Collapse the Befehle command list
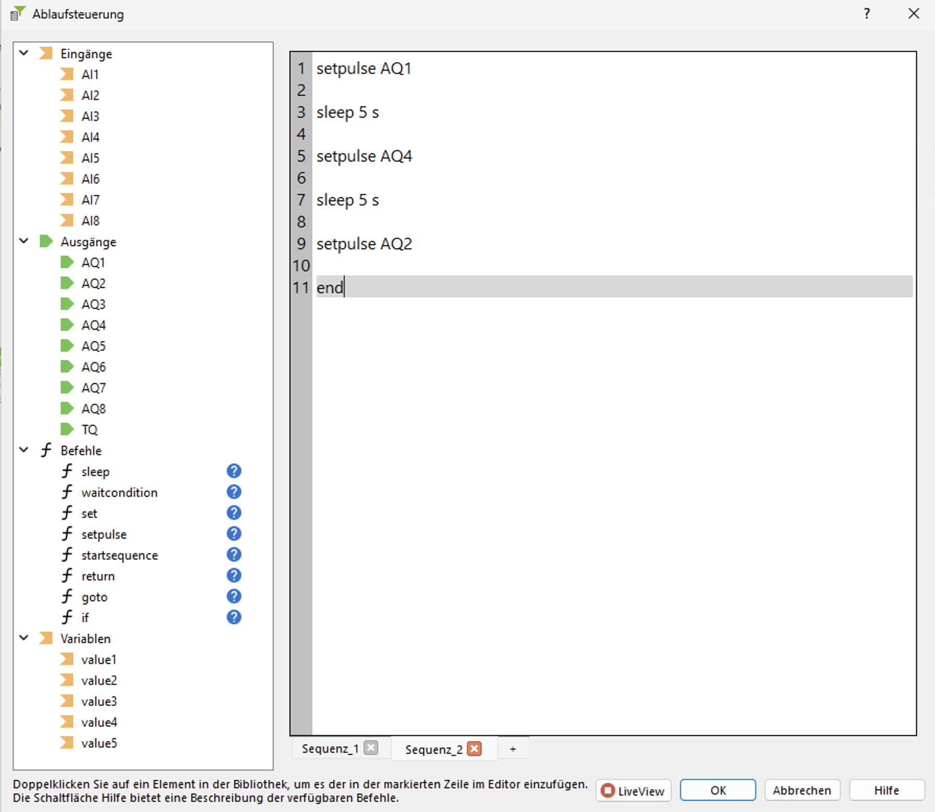Viewport: 935px width, 812px height. 24,450
